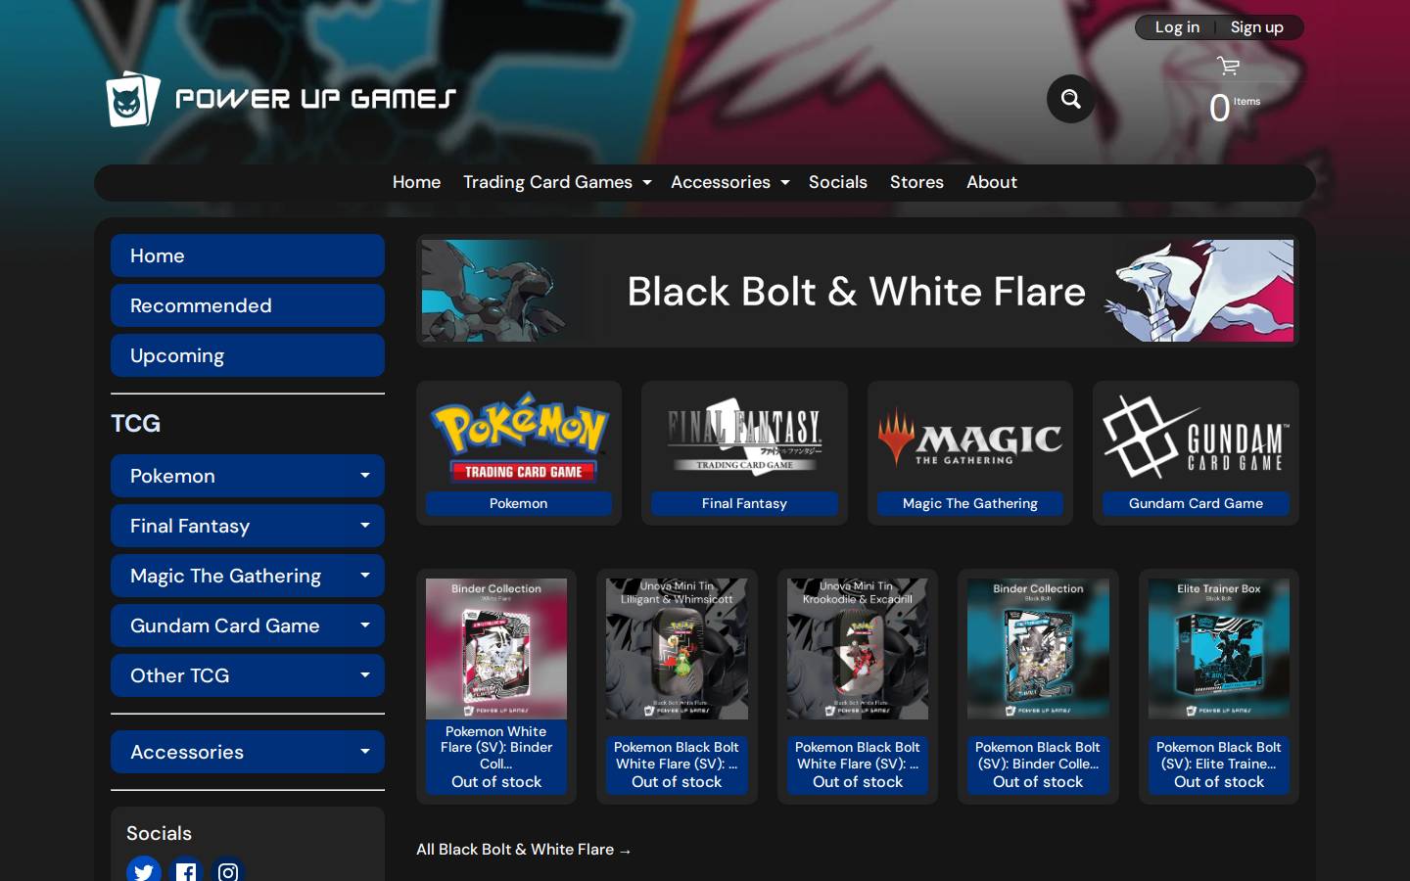Open Lilligant & Whimsicott Mini Tin image

point(677,649)
